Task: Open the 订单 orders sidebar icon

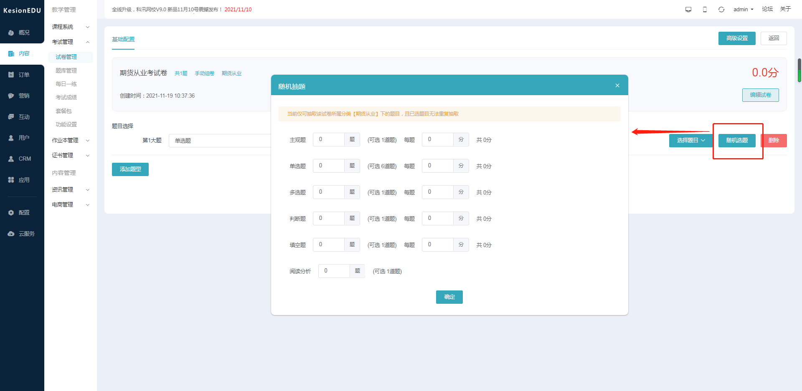Action: pos(11,75)
